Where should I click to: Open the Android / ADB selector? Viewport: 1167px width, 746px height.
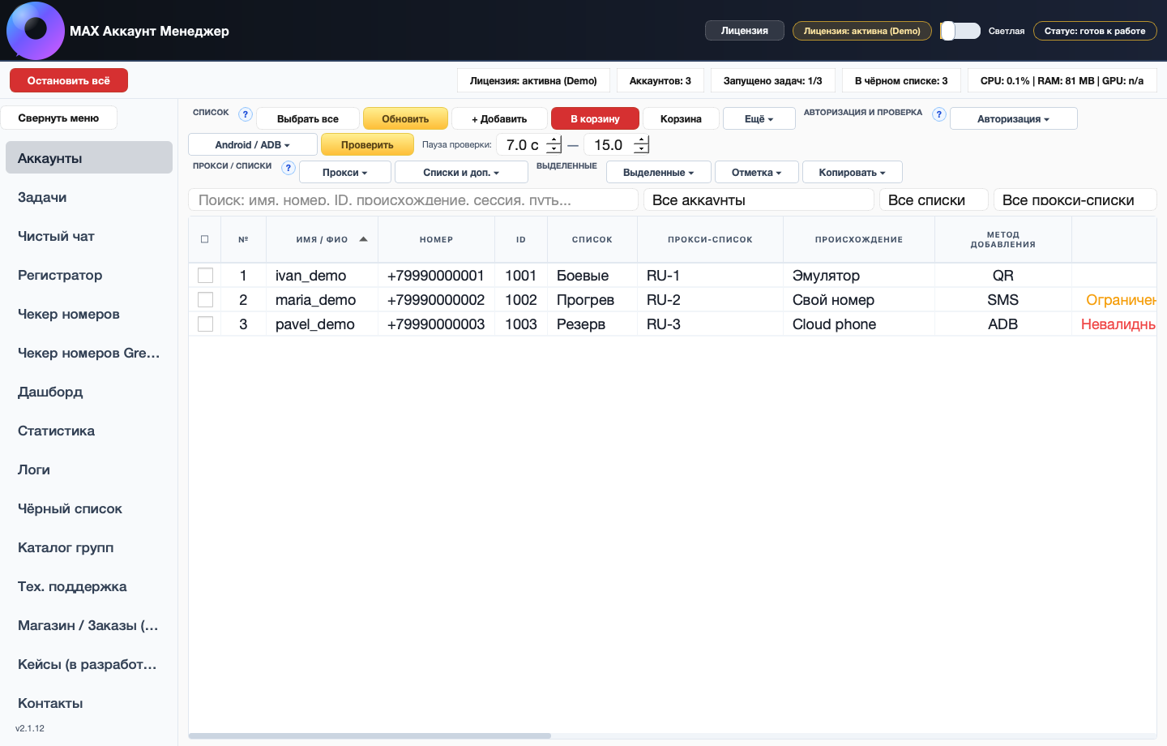252,144
